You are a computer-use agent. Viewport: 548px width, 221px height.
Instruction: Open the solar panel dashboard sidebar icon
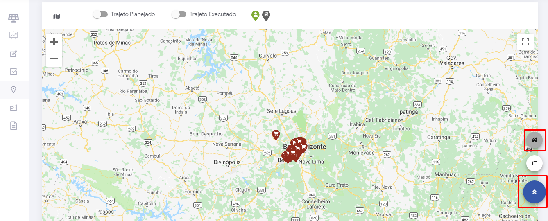click(x=14, y=18)
